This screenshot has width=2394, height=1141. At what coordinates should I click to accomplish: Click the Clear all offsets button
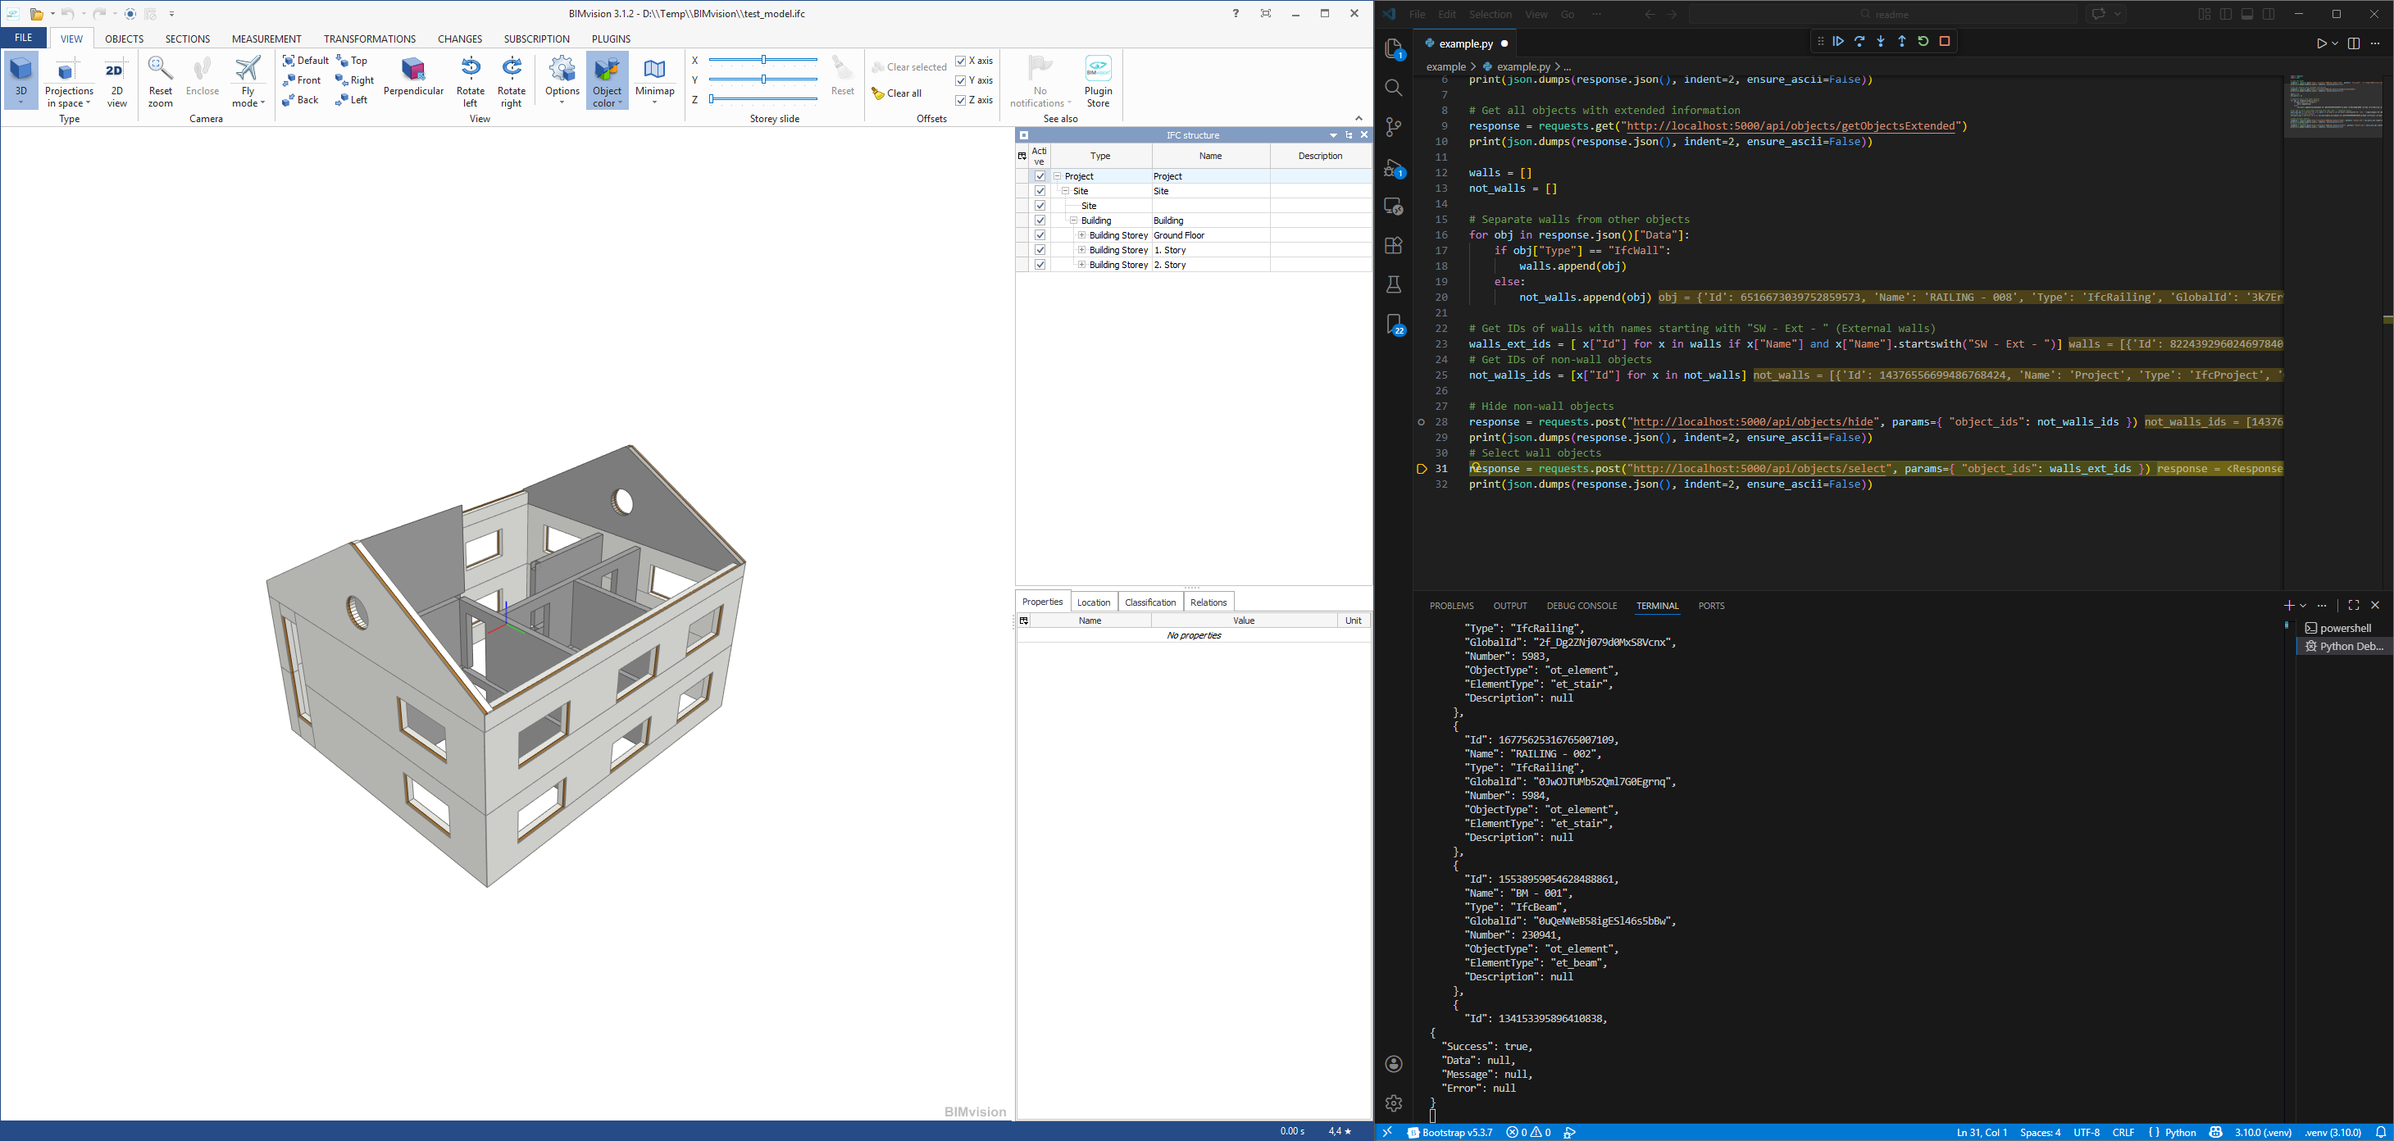tap(897, 93)
